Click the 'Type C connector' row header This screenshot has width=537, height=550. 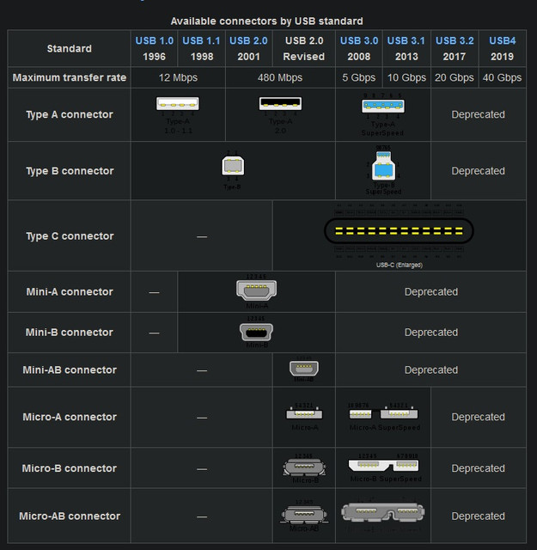coord(69,236)
